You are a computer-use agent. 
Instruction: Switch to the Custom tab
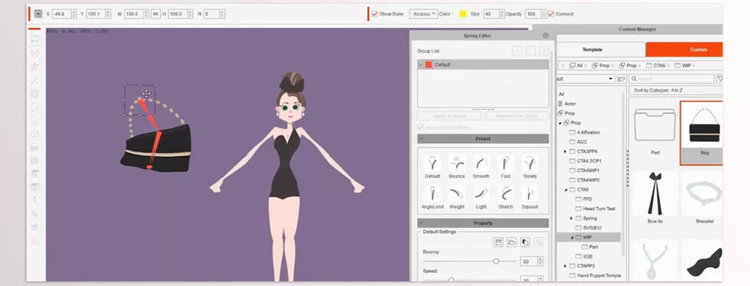[x=684, y=50]
